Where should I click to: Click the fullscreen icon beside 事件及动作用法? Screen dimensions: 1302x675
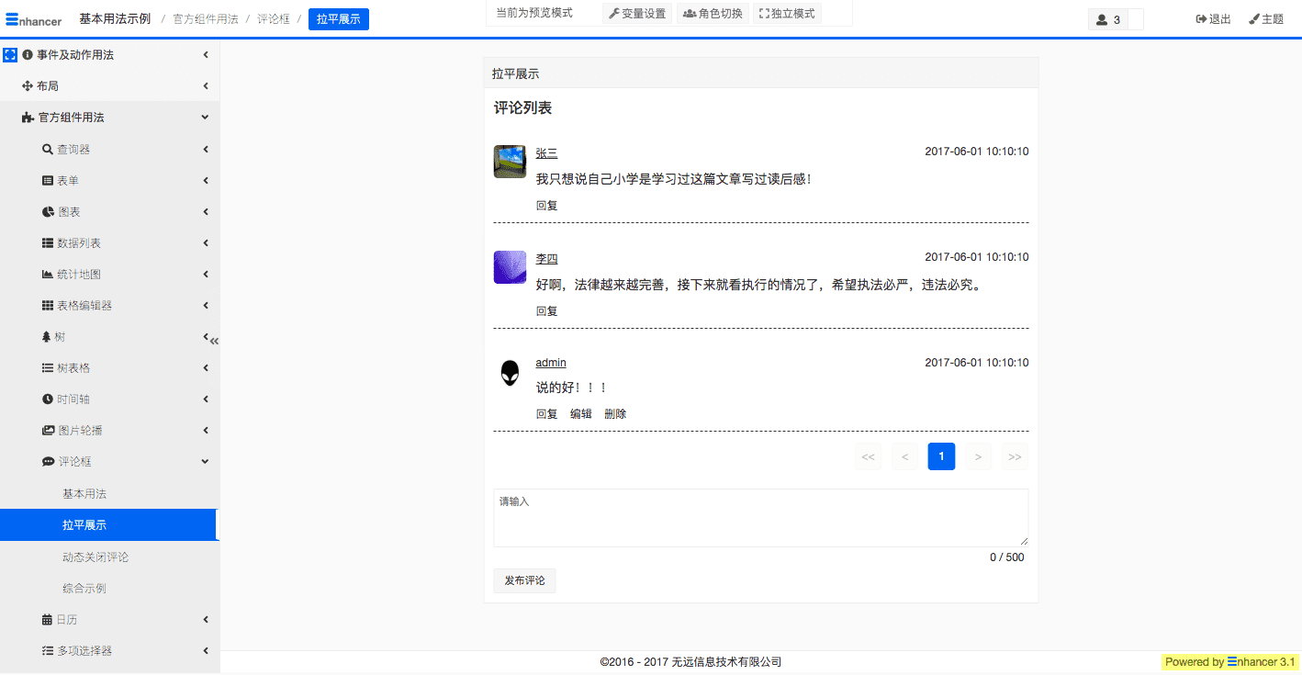coord(10,55)
